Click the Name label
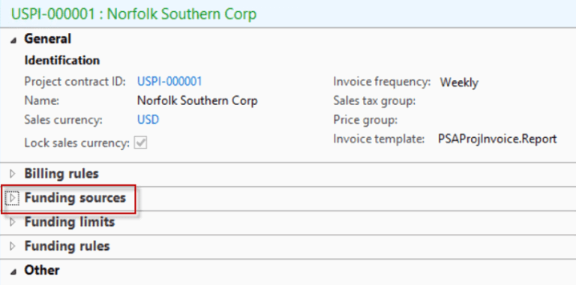This screenshot has height=285, width=576. (41, 100)
